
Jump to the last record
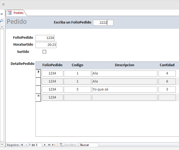tap(50, 145)
